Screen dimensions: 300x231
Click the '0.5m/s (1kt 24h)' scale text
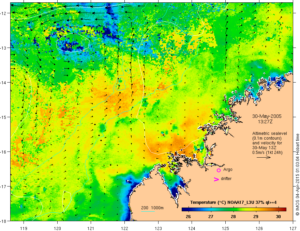tap(267, 153)
